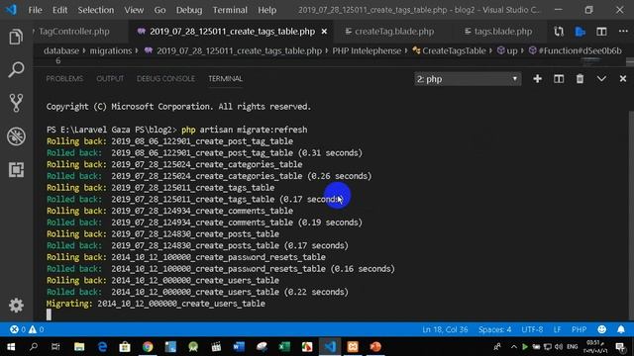634x356 pixels.
Task: Open Task View on taskbar
Action: tap(55, 347)
